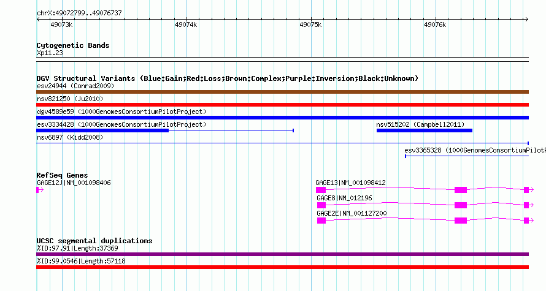Click the 49076k ruler tick label
The height and width of the screenshot is (291, 546).
coord(435,25)
